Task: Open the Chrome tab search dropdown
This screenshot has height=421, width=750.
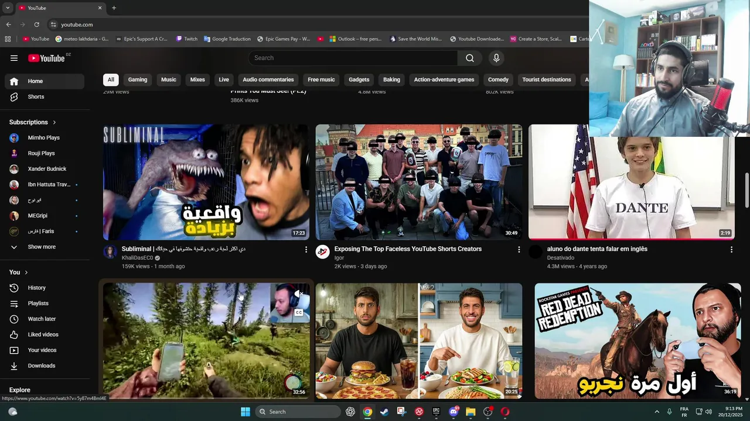Action: click(8, 8)
